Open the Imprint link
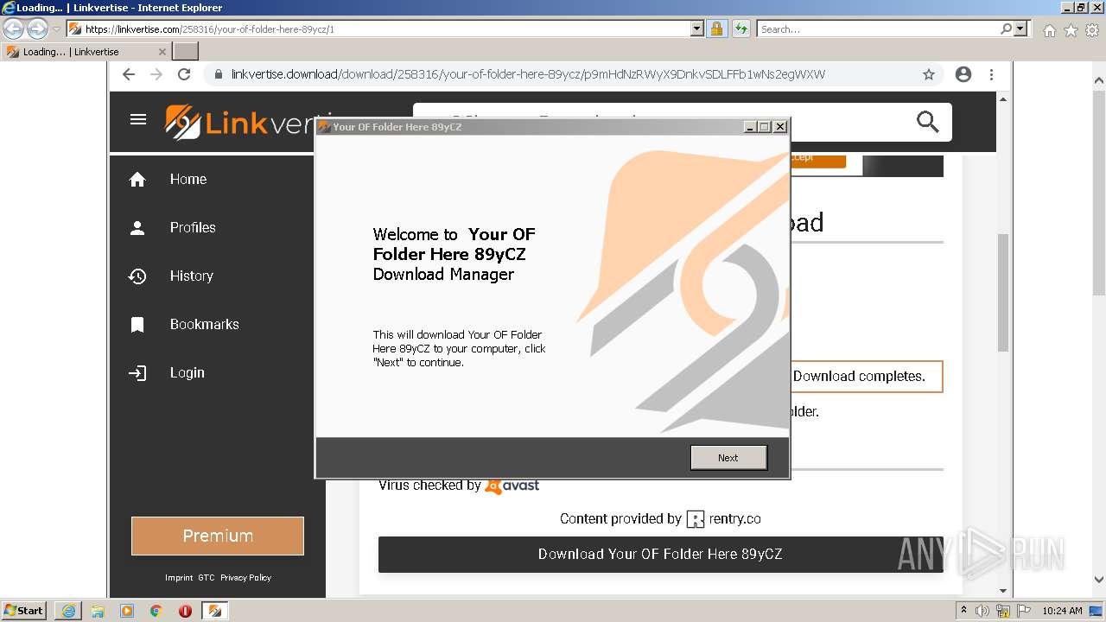Screen dimensions: 1106x622 (x=179, y=578)
